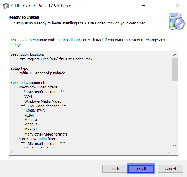Close the installer window
187x177 pixels.
[x=178, y=6]
